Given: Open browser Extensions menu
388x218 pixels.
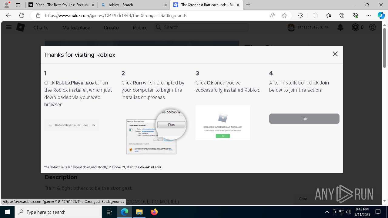Looking at the screenshot, I should point(300,15).
